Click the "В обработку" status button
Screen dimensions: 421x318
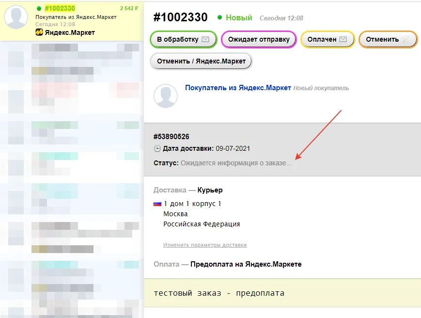pyautogui.click(x=184, y=39)
